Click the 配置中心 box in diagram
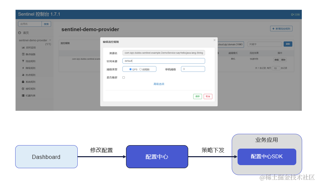 point(157,157)
